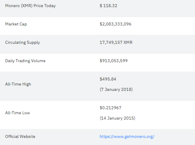Image resolution: width=195 pixels, height=145 pixels.
Task: Click the Circulating Supply label
Action: coord(23,43)
